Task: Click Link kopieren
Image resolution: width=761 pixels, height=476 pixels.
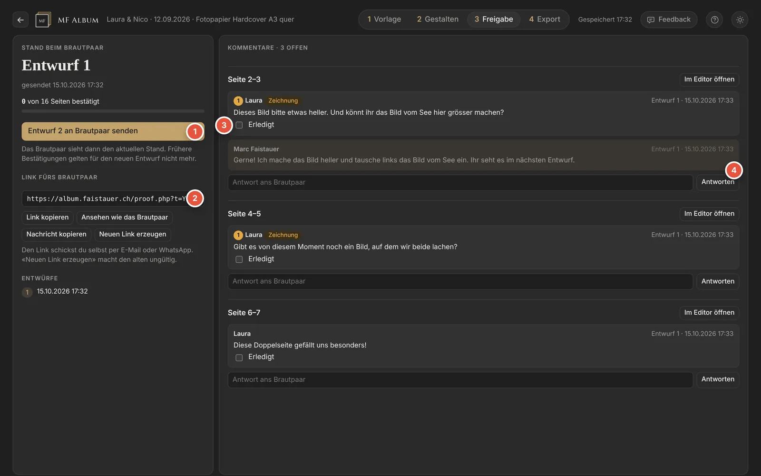Action: [x=48, y=218]
